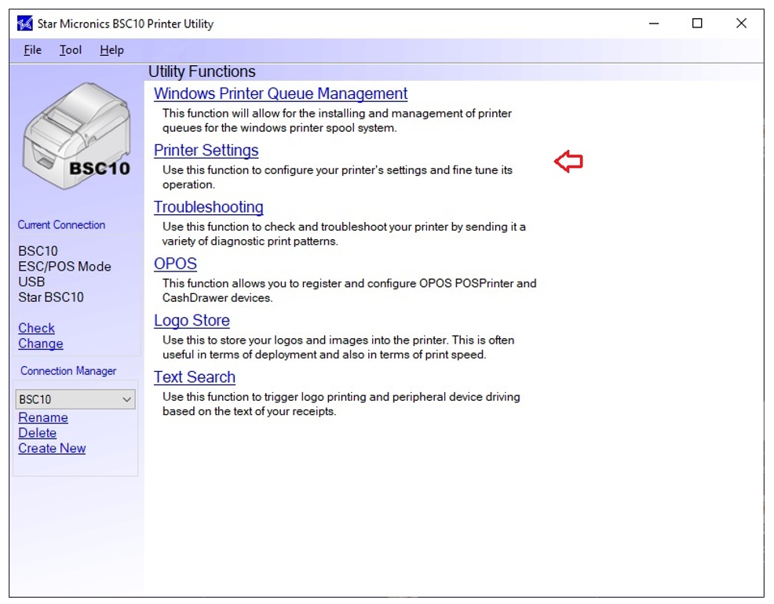Click the 'USB' connection type text
Viewport: 774px width, 604px height.
pyautogui.click(x=31, y=282)
